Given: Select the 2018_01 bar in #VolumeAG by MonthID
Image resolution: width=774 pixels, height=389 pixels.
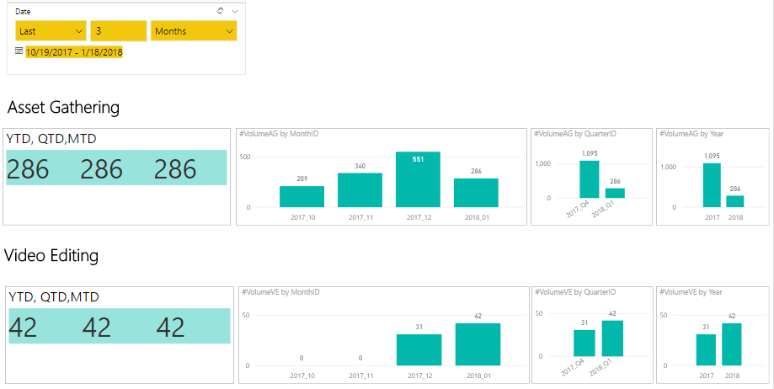Looking at the screenshot, I should (476, 193).
